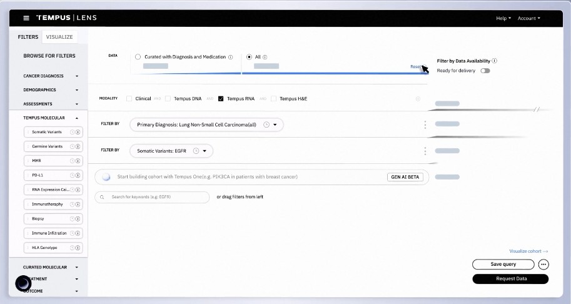Expand the Cancer Diagnosis filter section
Image resolution: width=571 pixels, height=304 pixels.
[51, 76]
